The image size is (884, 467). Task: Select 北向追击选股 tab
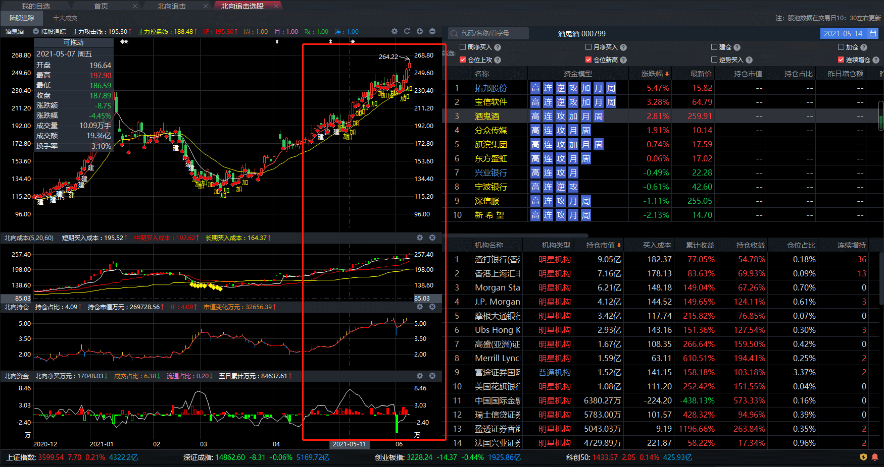click(242, 6)
